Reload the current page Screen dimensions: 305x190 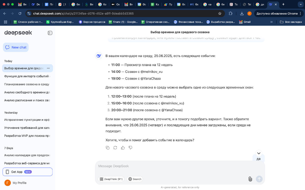(20, 14)
